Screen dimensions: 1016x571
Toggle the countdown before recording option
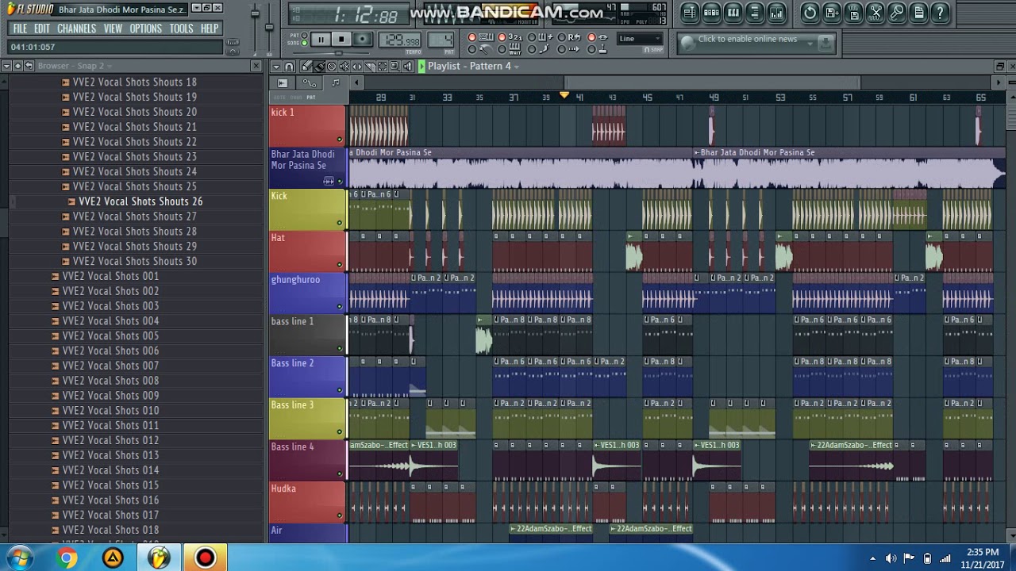tap(502, 37)
